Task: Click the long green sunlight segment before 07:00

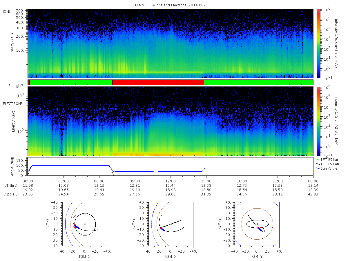Action: 71,82
